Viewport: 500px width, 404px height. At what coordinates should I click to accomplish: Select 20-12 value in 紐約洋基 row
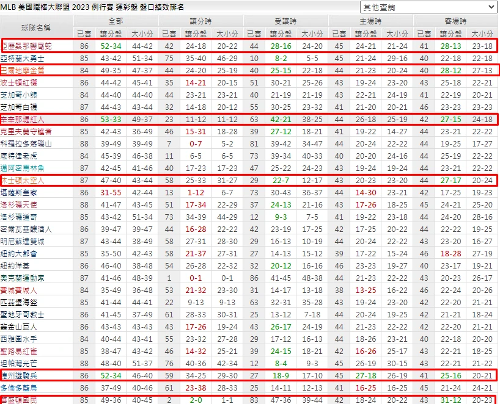[x=281, y=266]
